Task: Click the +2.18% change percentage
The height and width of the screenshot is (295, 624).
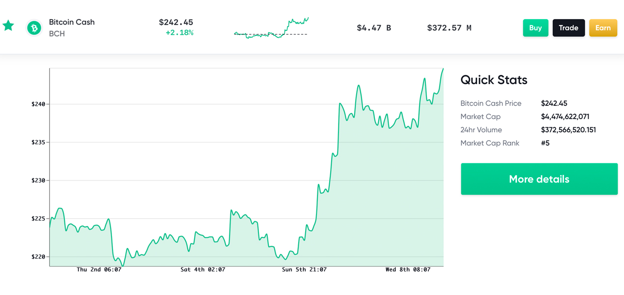Action: pyautogui.click(x=179, y=33)
